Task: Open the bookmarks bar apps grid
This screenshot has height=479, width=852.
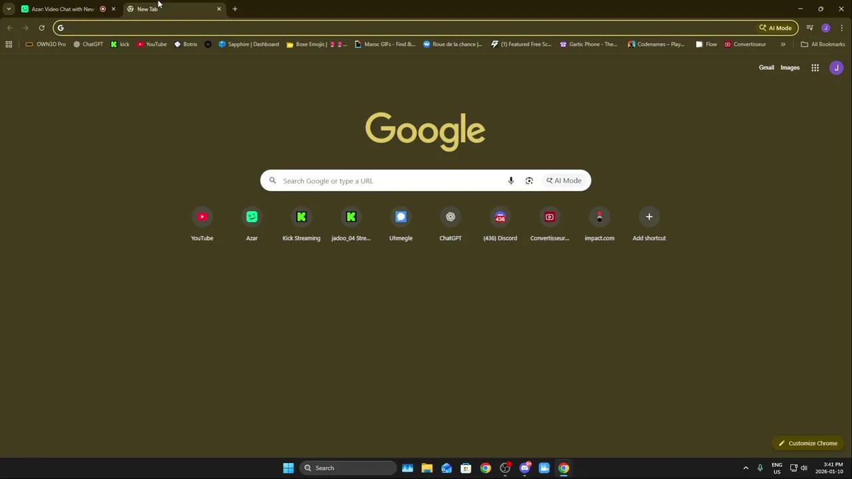Action: click(9, 45)
